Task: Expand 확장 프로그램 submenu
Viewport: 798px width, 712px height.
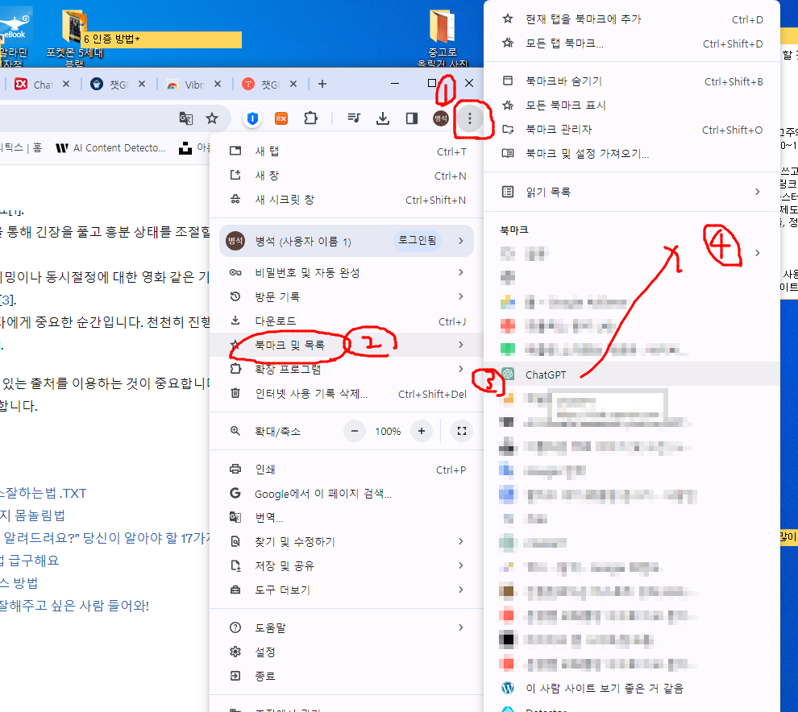Action: tap(347, 369)
